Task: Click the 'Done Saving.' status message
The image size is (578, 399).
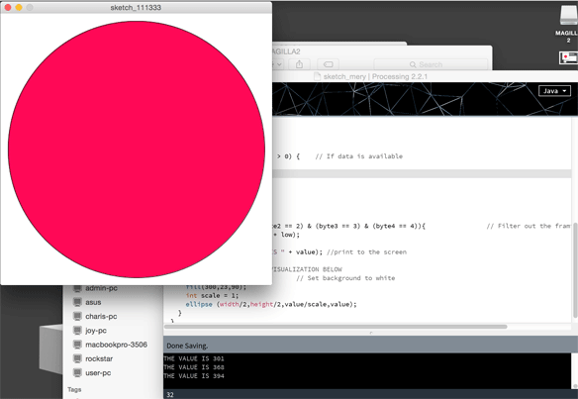Action: (187, 346)
